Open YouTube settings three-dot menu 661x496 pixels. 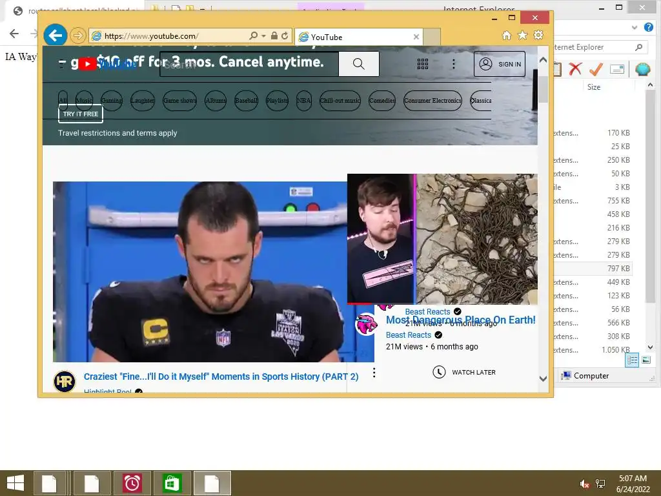(x=454, y=64)
